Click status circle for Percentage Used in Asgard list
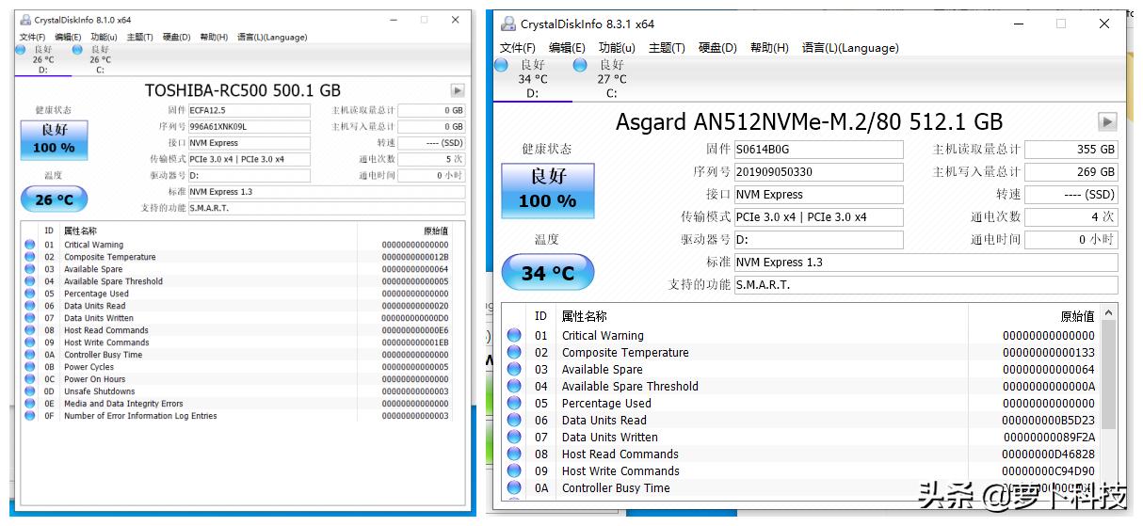The height and width of the screenshot is (526, 1143). tap(514, 404)
